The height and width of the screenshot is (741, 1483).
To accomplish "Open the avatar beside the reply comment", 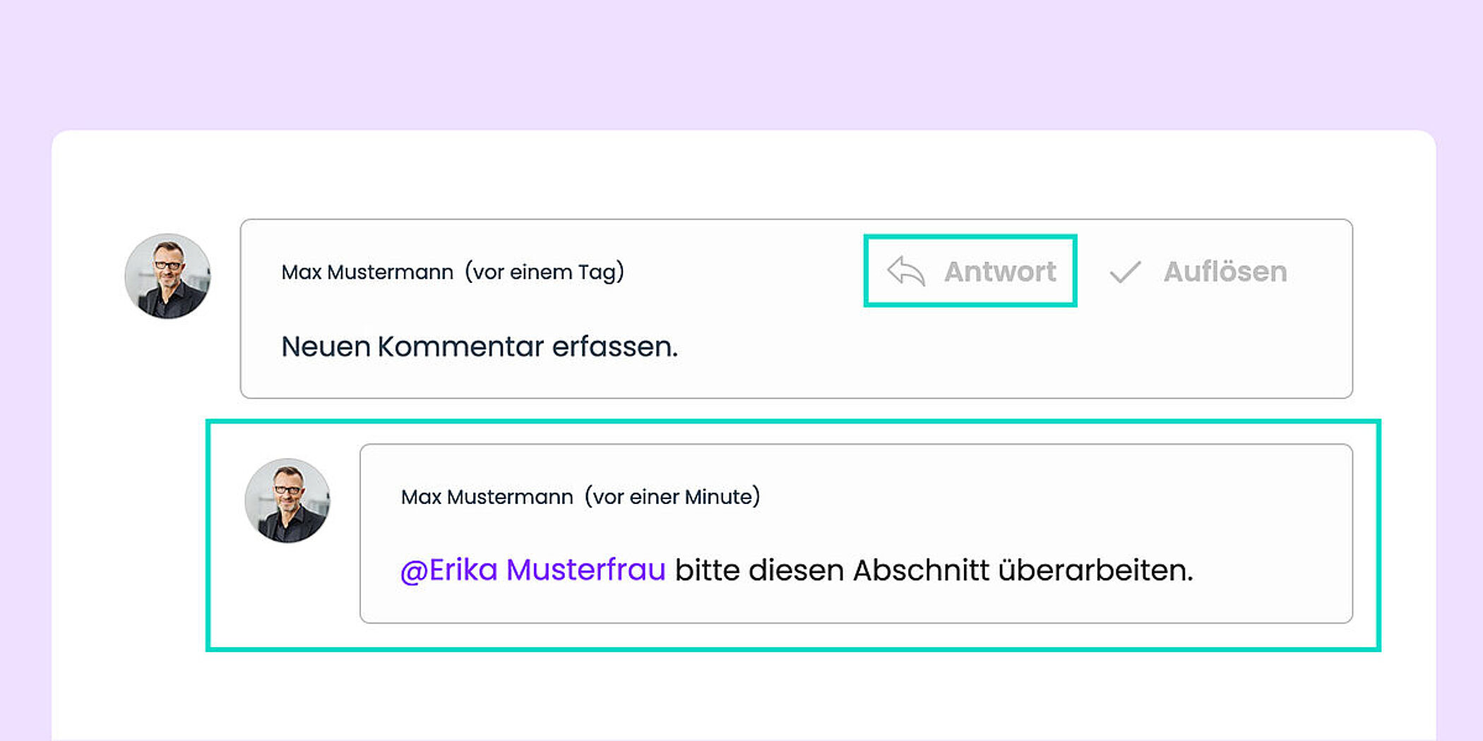I will 287,500.
